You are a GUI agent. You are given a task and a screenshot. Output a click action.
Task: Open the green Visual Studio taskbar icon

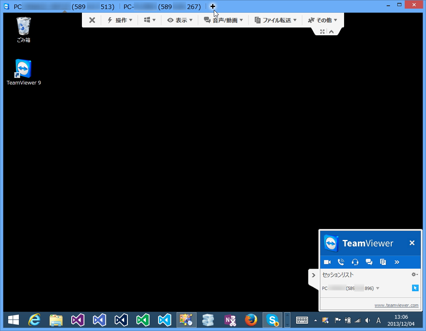coord(143,320)
